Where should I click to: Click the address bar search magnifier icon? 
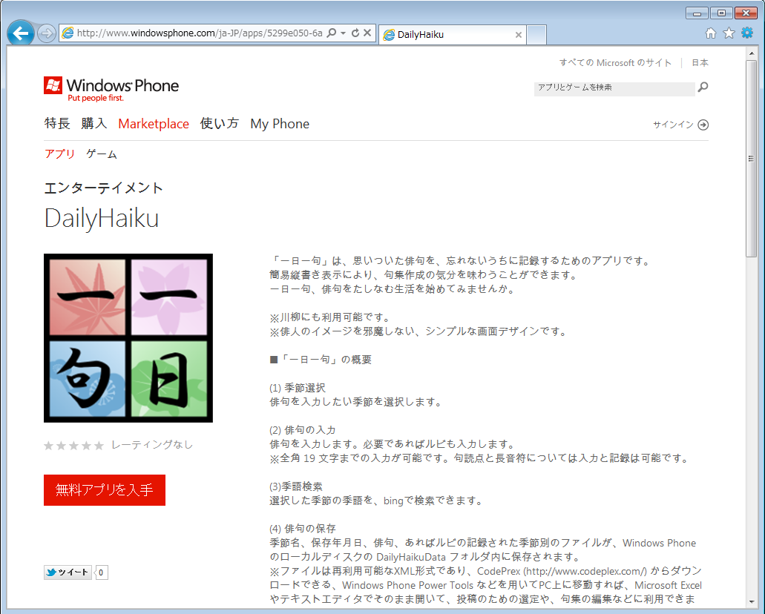click(x=332, y=33)
